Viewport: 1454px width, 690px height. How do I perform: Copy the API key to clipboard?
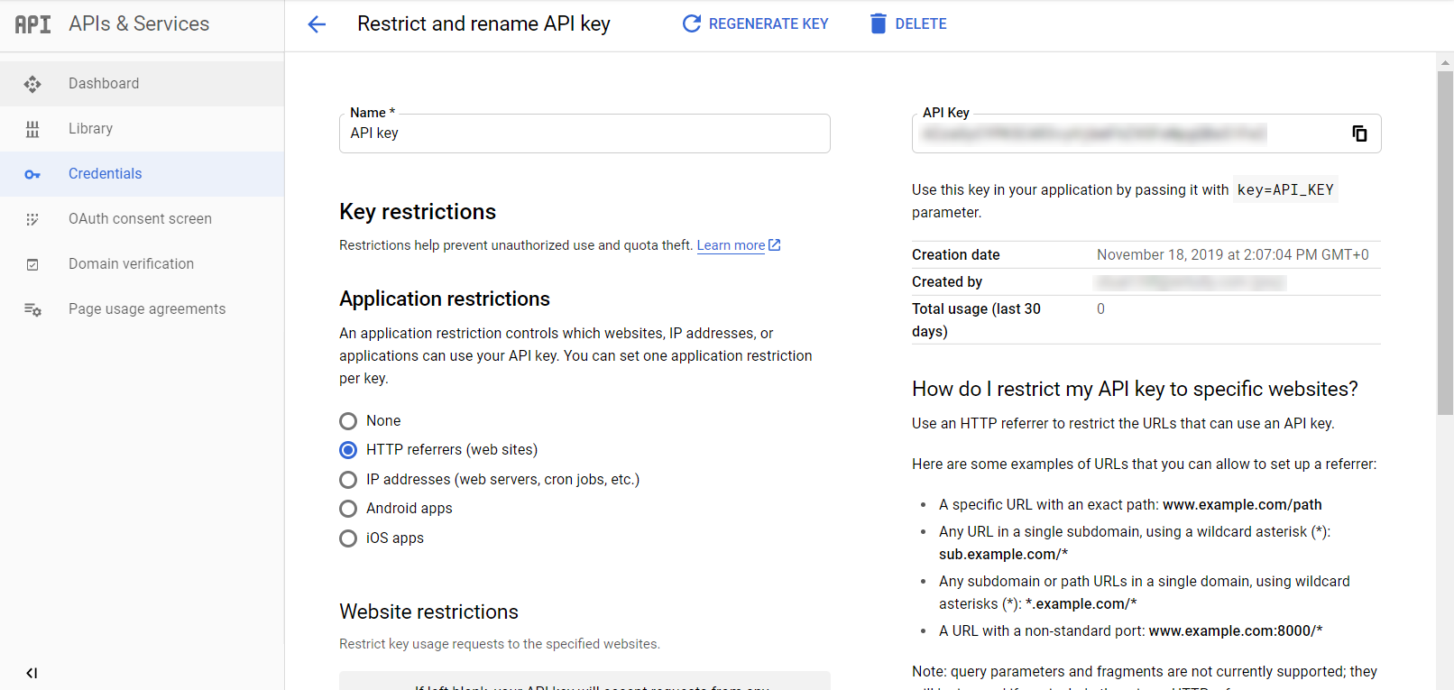pyautogui.click(x=1359, y=133)
